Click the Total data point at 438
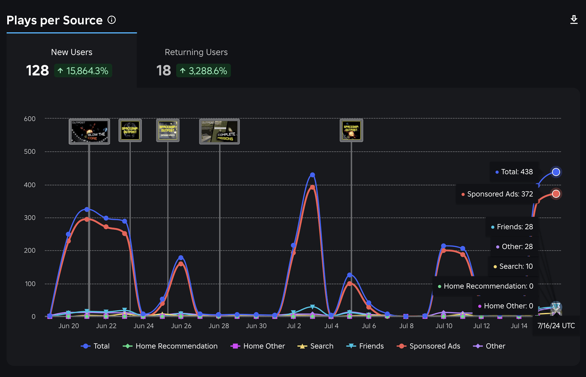Screen dimensions: 586x377 pyautogui.click(x=556, y=172)
